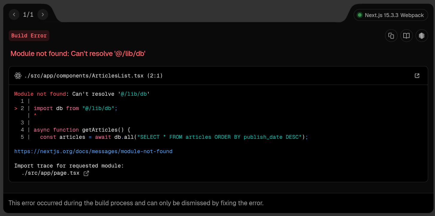Click the ./src/app/page.tsx import trace
This screenshot has width=435, height=216.
coord(50,173)
